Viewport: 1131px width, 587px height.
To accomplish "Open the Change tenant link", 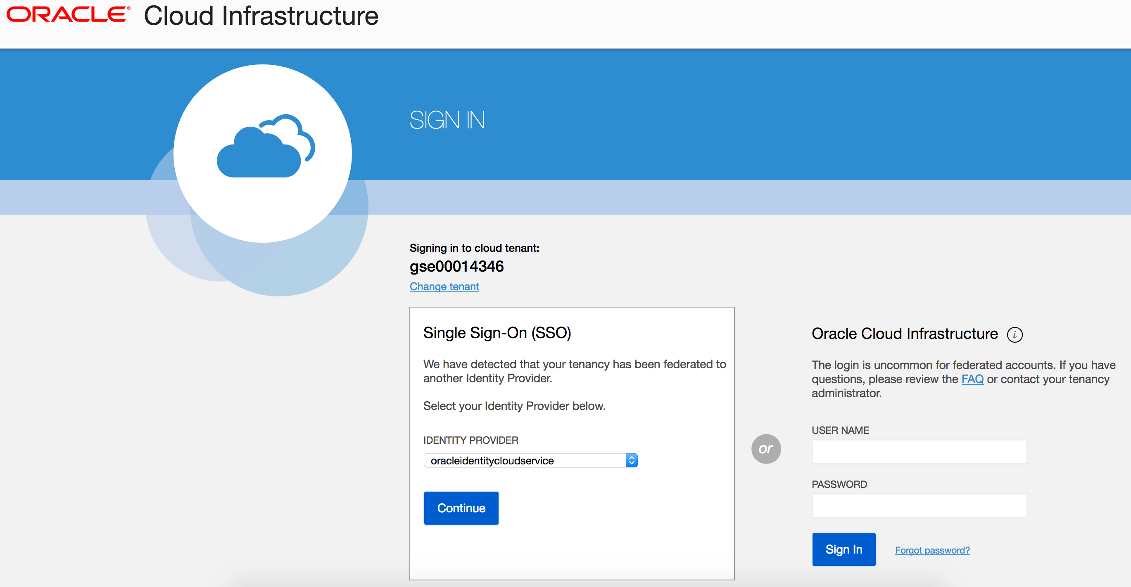I will 444,286.
